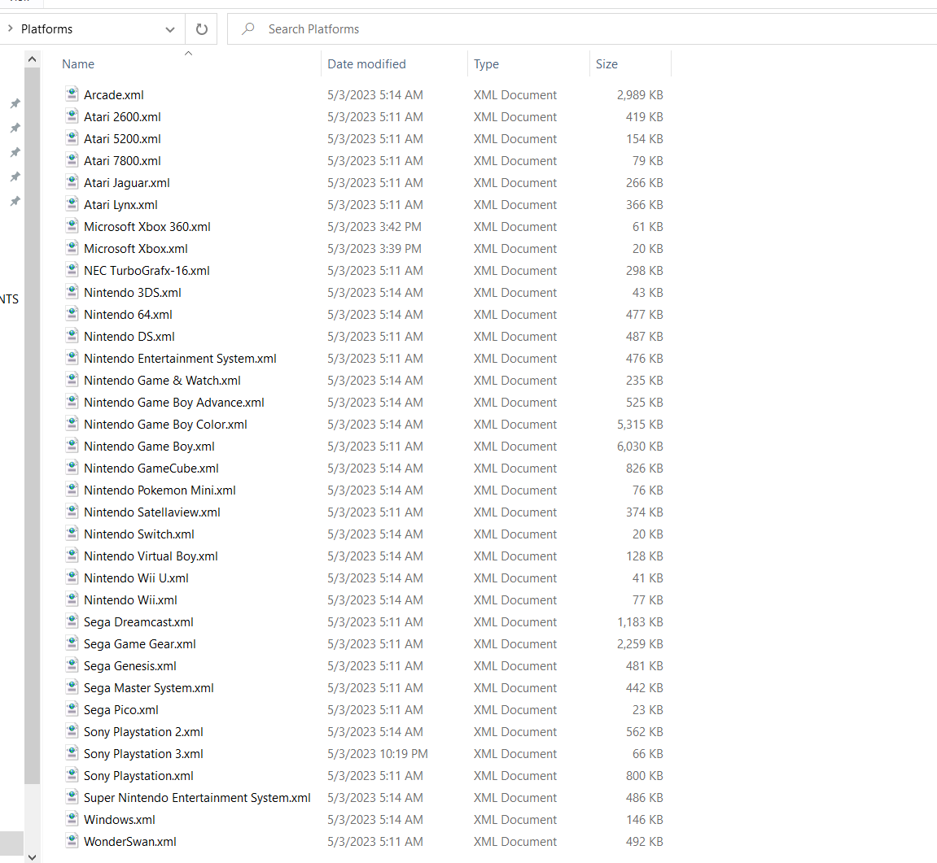Screen dimensions: 937x863
Task: Click the Sega Genesis.xml file icon
Action: (72, 665)
